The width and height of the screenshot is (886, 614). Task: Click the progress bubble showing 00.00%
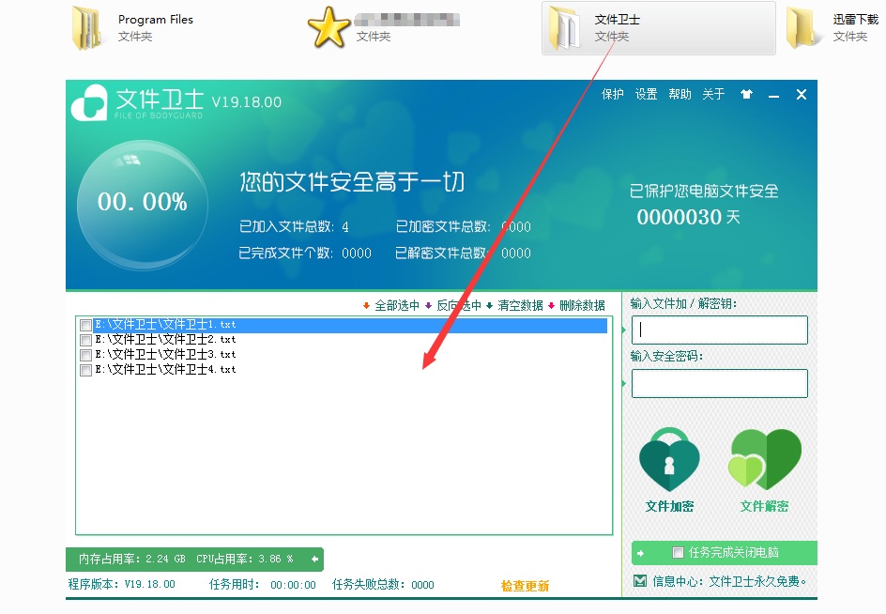(x=143, y=205)
